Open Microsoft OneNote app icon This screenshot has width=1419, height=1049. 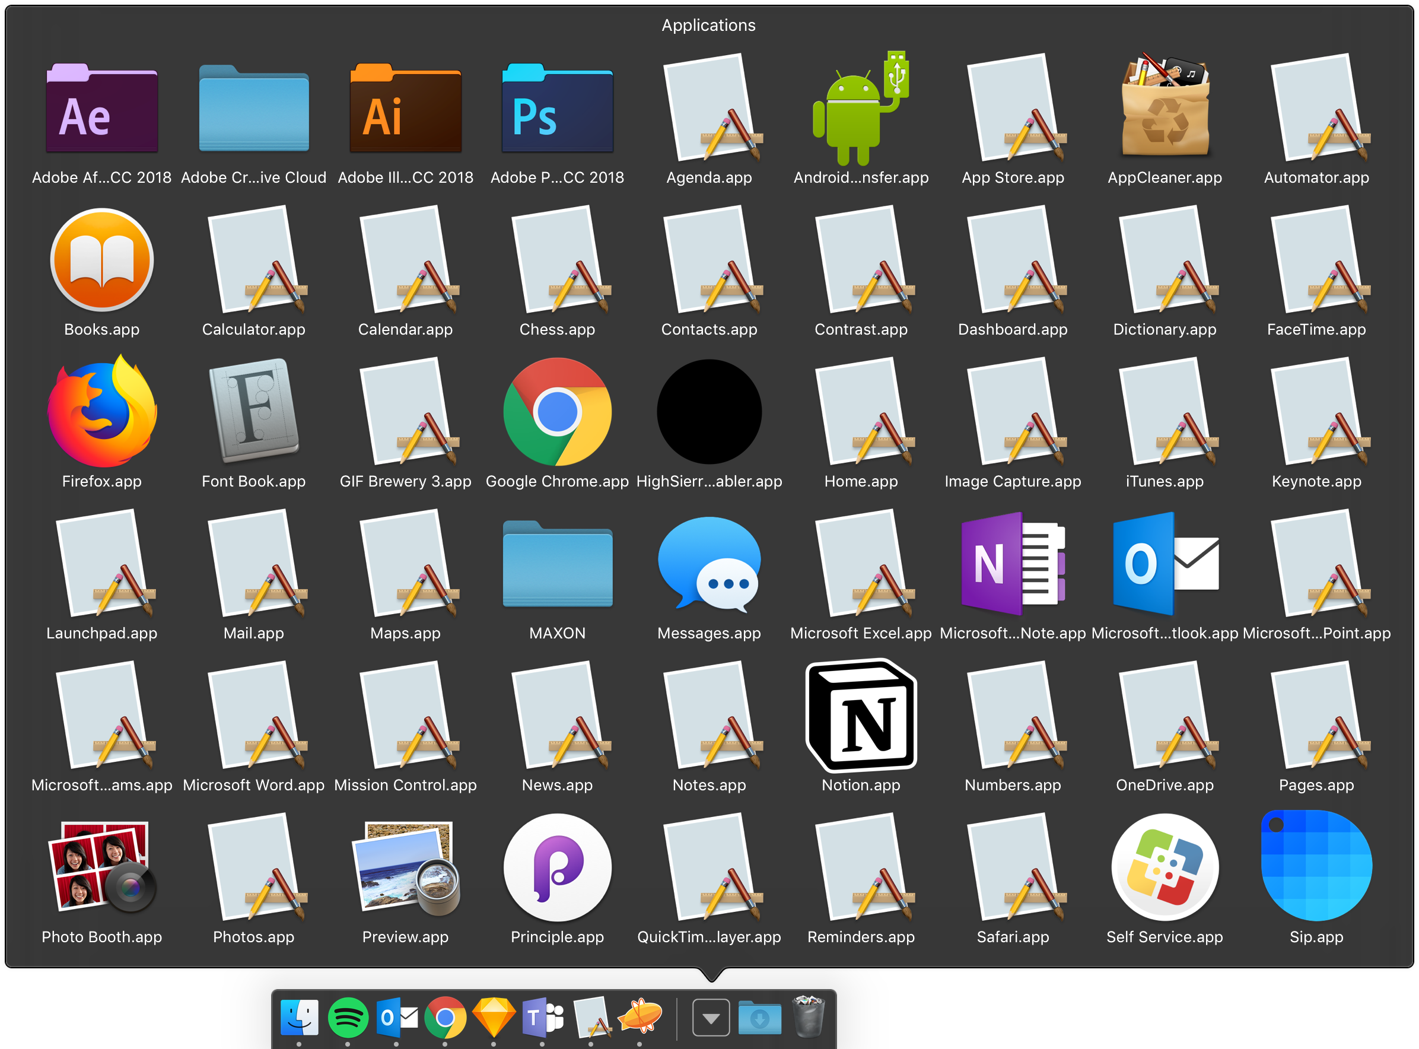(1013, 564)
